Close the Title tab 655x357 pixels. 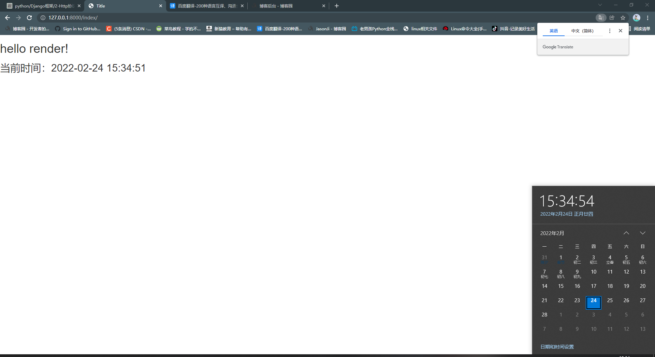click(161, 6)
